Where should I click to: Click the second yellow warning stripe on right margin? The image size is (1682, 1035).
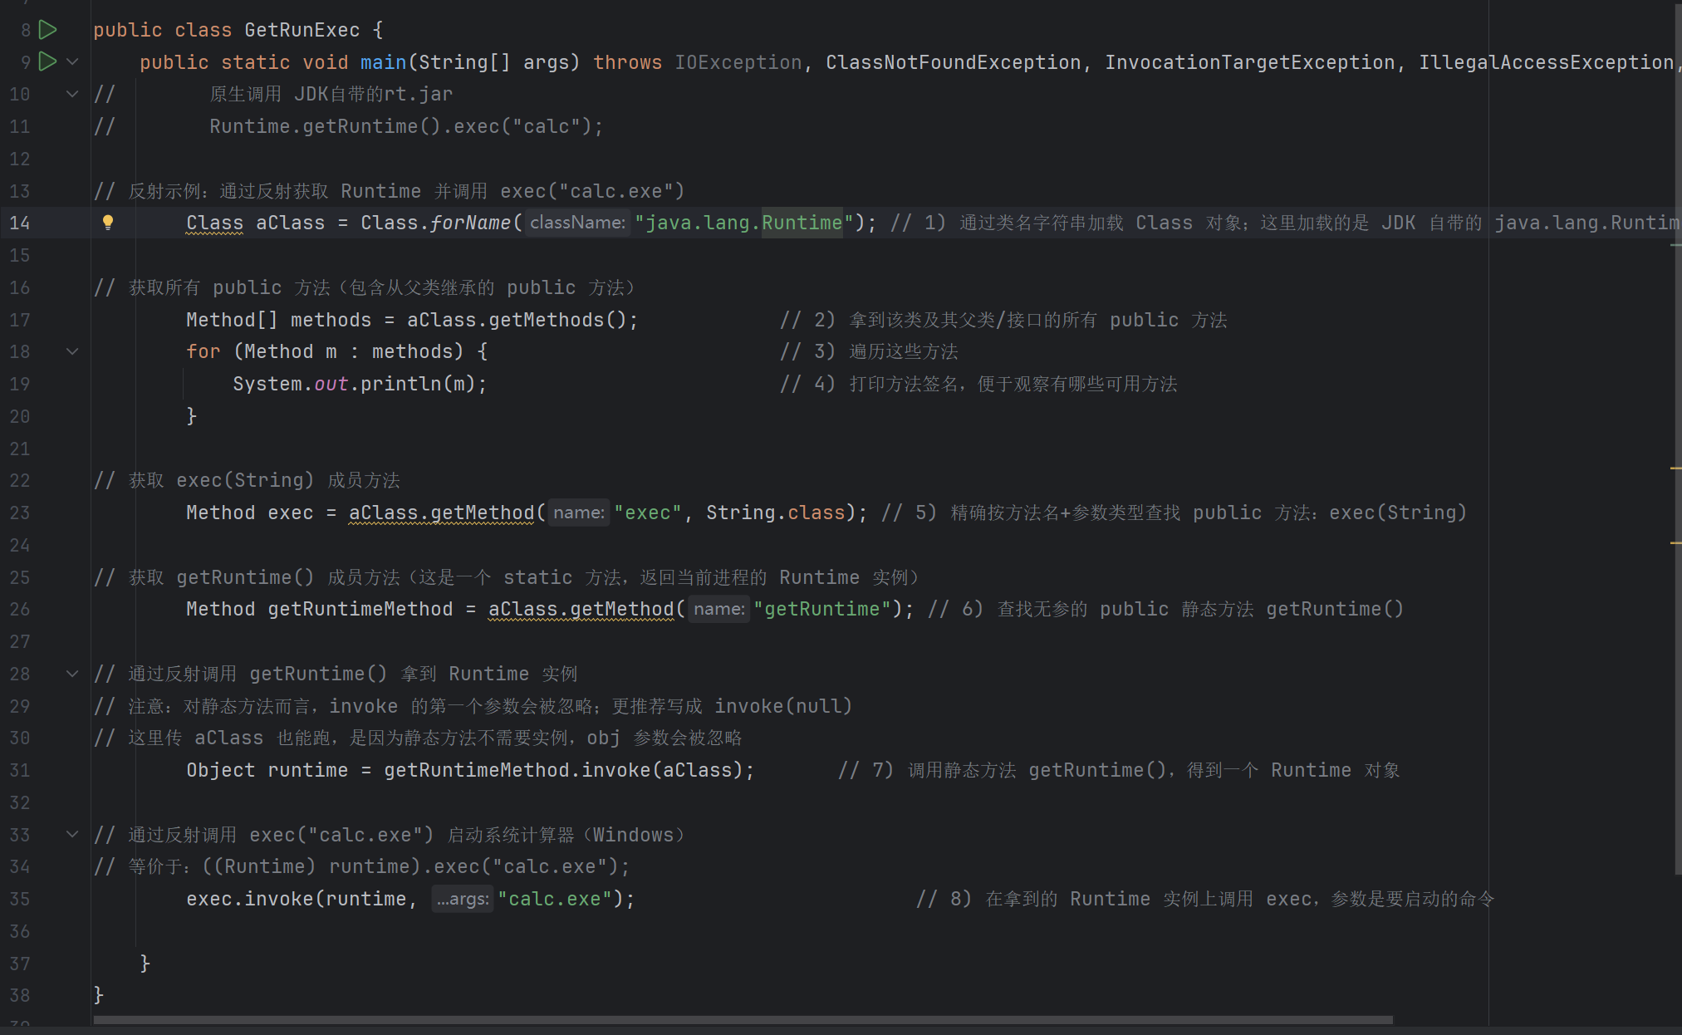(1675, 543)
